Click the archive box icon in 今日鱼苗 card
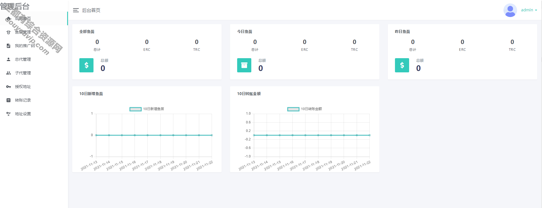This screenshot has width=542, height=208. [244, 65]
